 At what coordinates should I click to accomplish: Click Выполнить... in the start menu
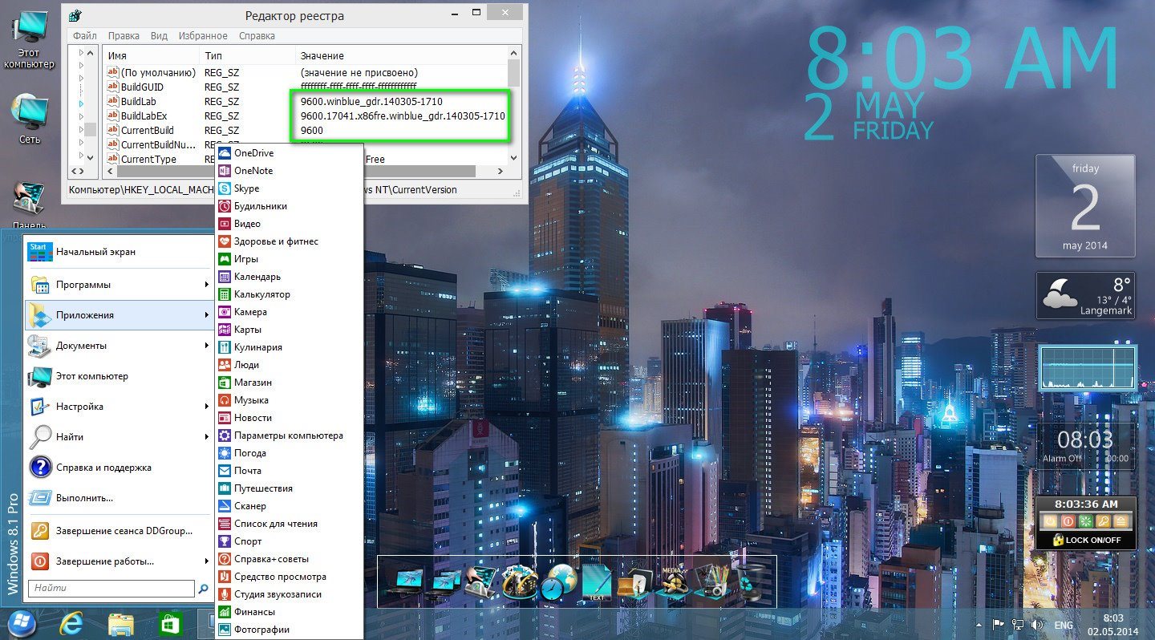[119, 498]
